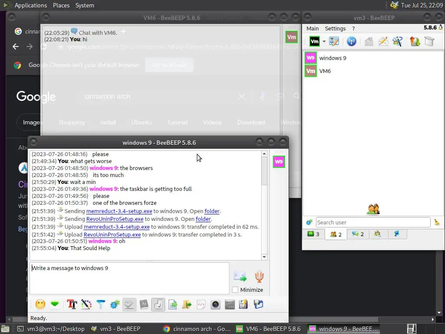Screen dimensions: 445x334
Task: Open the ? help menu
Action: (353, 28)
